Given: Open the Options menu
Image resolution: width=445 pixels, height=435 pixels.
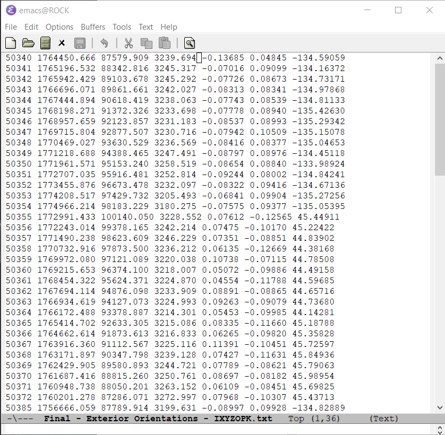Looking at the screenshot, I should coord(59,27).
